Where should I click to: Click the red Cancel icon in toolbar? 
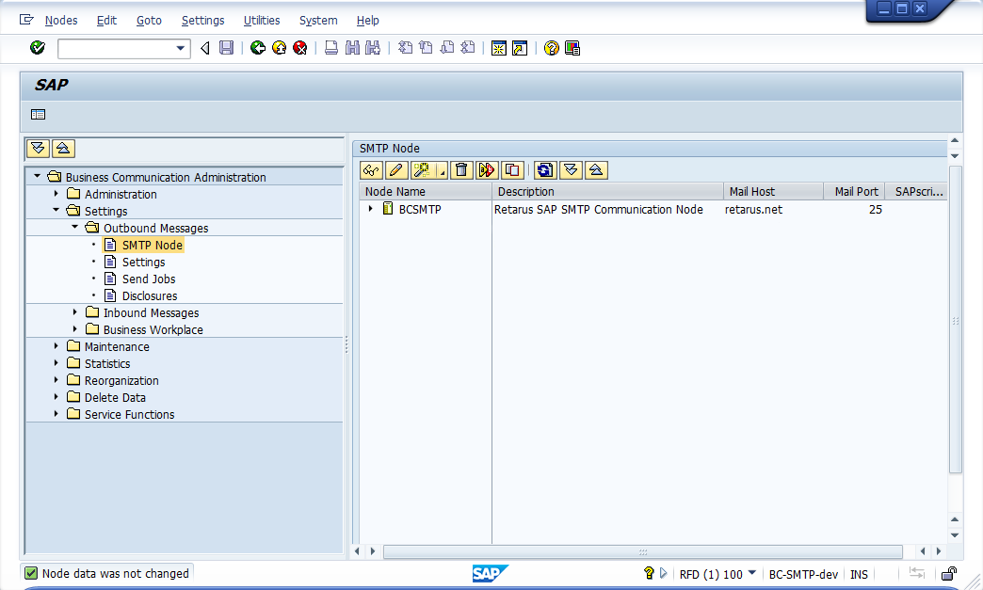(x=299, y=48)
